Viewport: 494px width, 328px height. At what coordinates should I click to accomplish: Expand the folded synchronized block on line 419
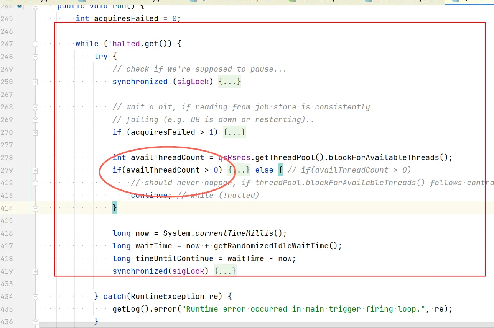(35, 271)
